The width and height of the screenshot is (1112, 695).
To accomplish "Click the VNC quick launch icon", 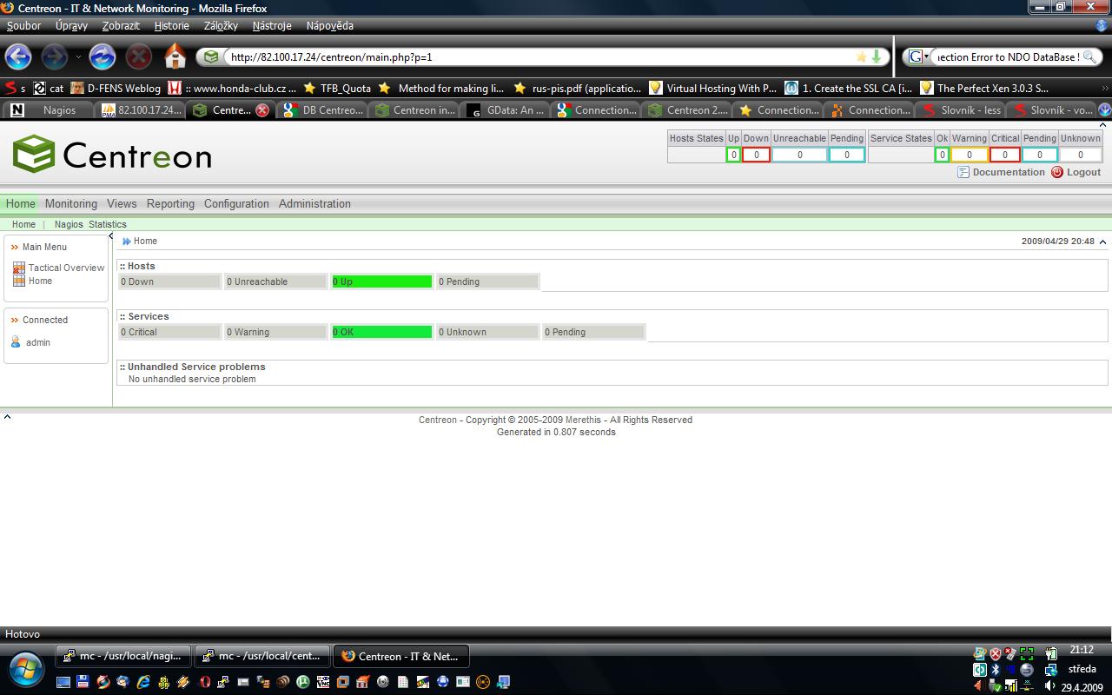I will click(x=323, y=682).
